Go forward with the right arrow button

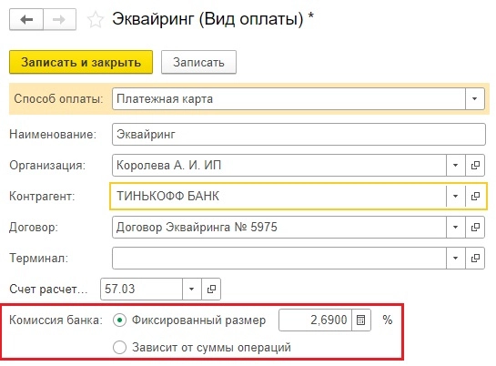tap(59, 20)
